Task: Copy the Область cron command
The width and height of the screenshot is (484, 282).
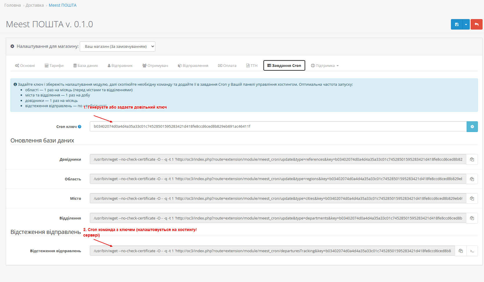Action: tap(472, 179)
